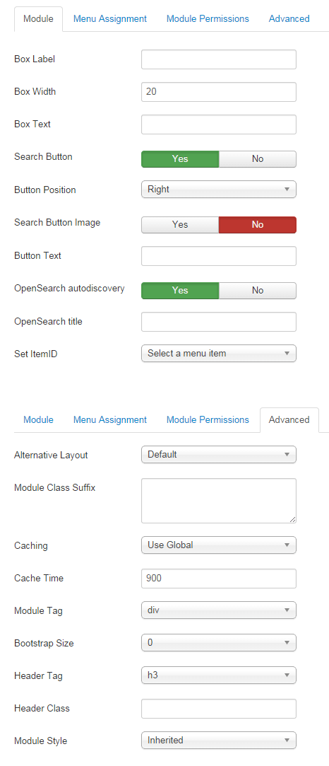The image size is (329, 766).
Task: Switch to Module tab in lower panel
Action: [x=39, y=419]
